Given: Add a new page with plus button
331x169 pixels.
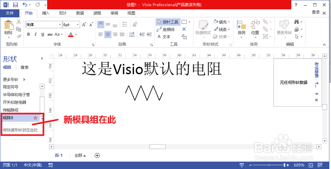Looking at the screenshot, I should pos(97,155).
